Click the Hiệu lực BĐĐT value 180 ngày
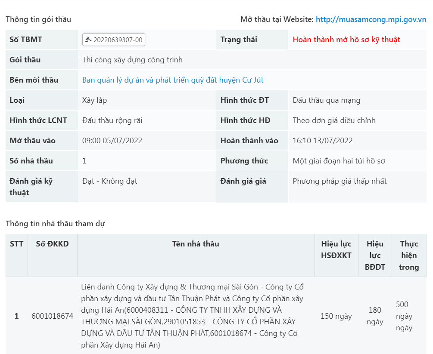The image size is (433, 354). (374, 315)
